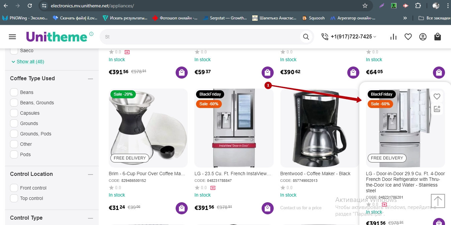Open Brentwood - Coffee Maker - Black product link

coord(315,174)
